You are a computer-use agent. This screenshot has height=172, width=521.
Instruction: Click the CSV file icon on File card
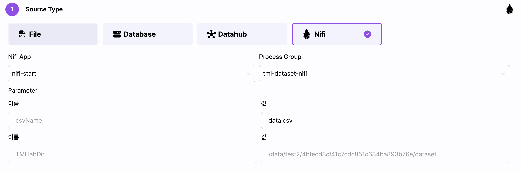coord(22,34)
